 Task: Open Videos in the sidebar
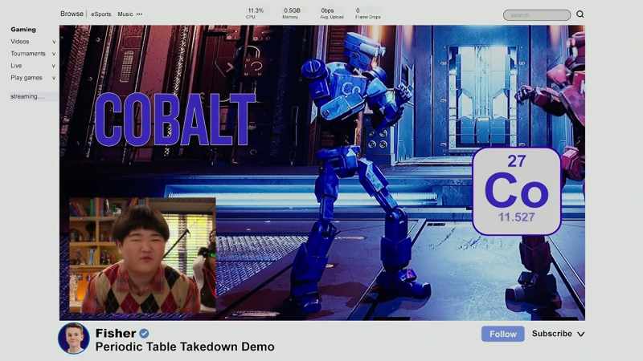20,42
